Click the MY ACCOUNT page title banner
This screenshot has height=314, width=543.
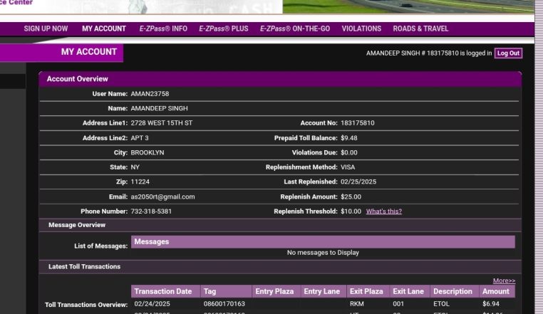[62, 52]
